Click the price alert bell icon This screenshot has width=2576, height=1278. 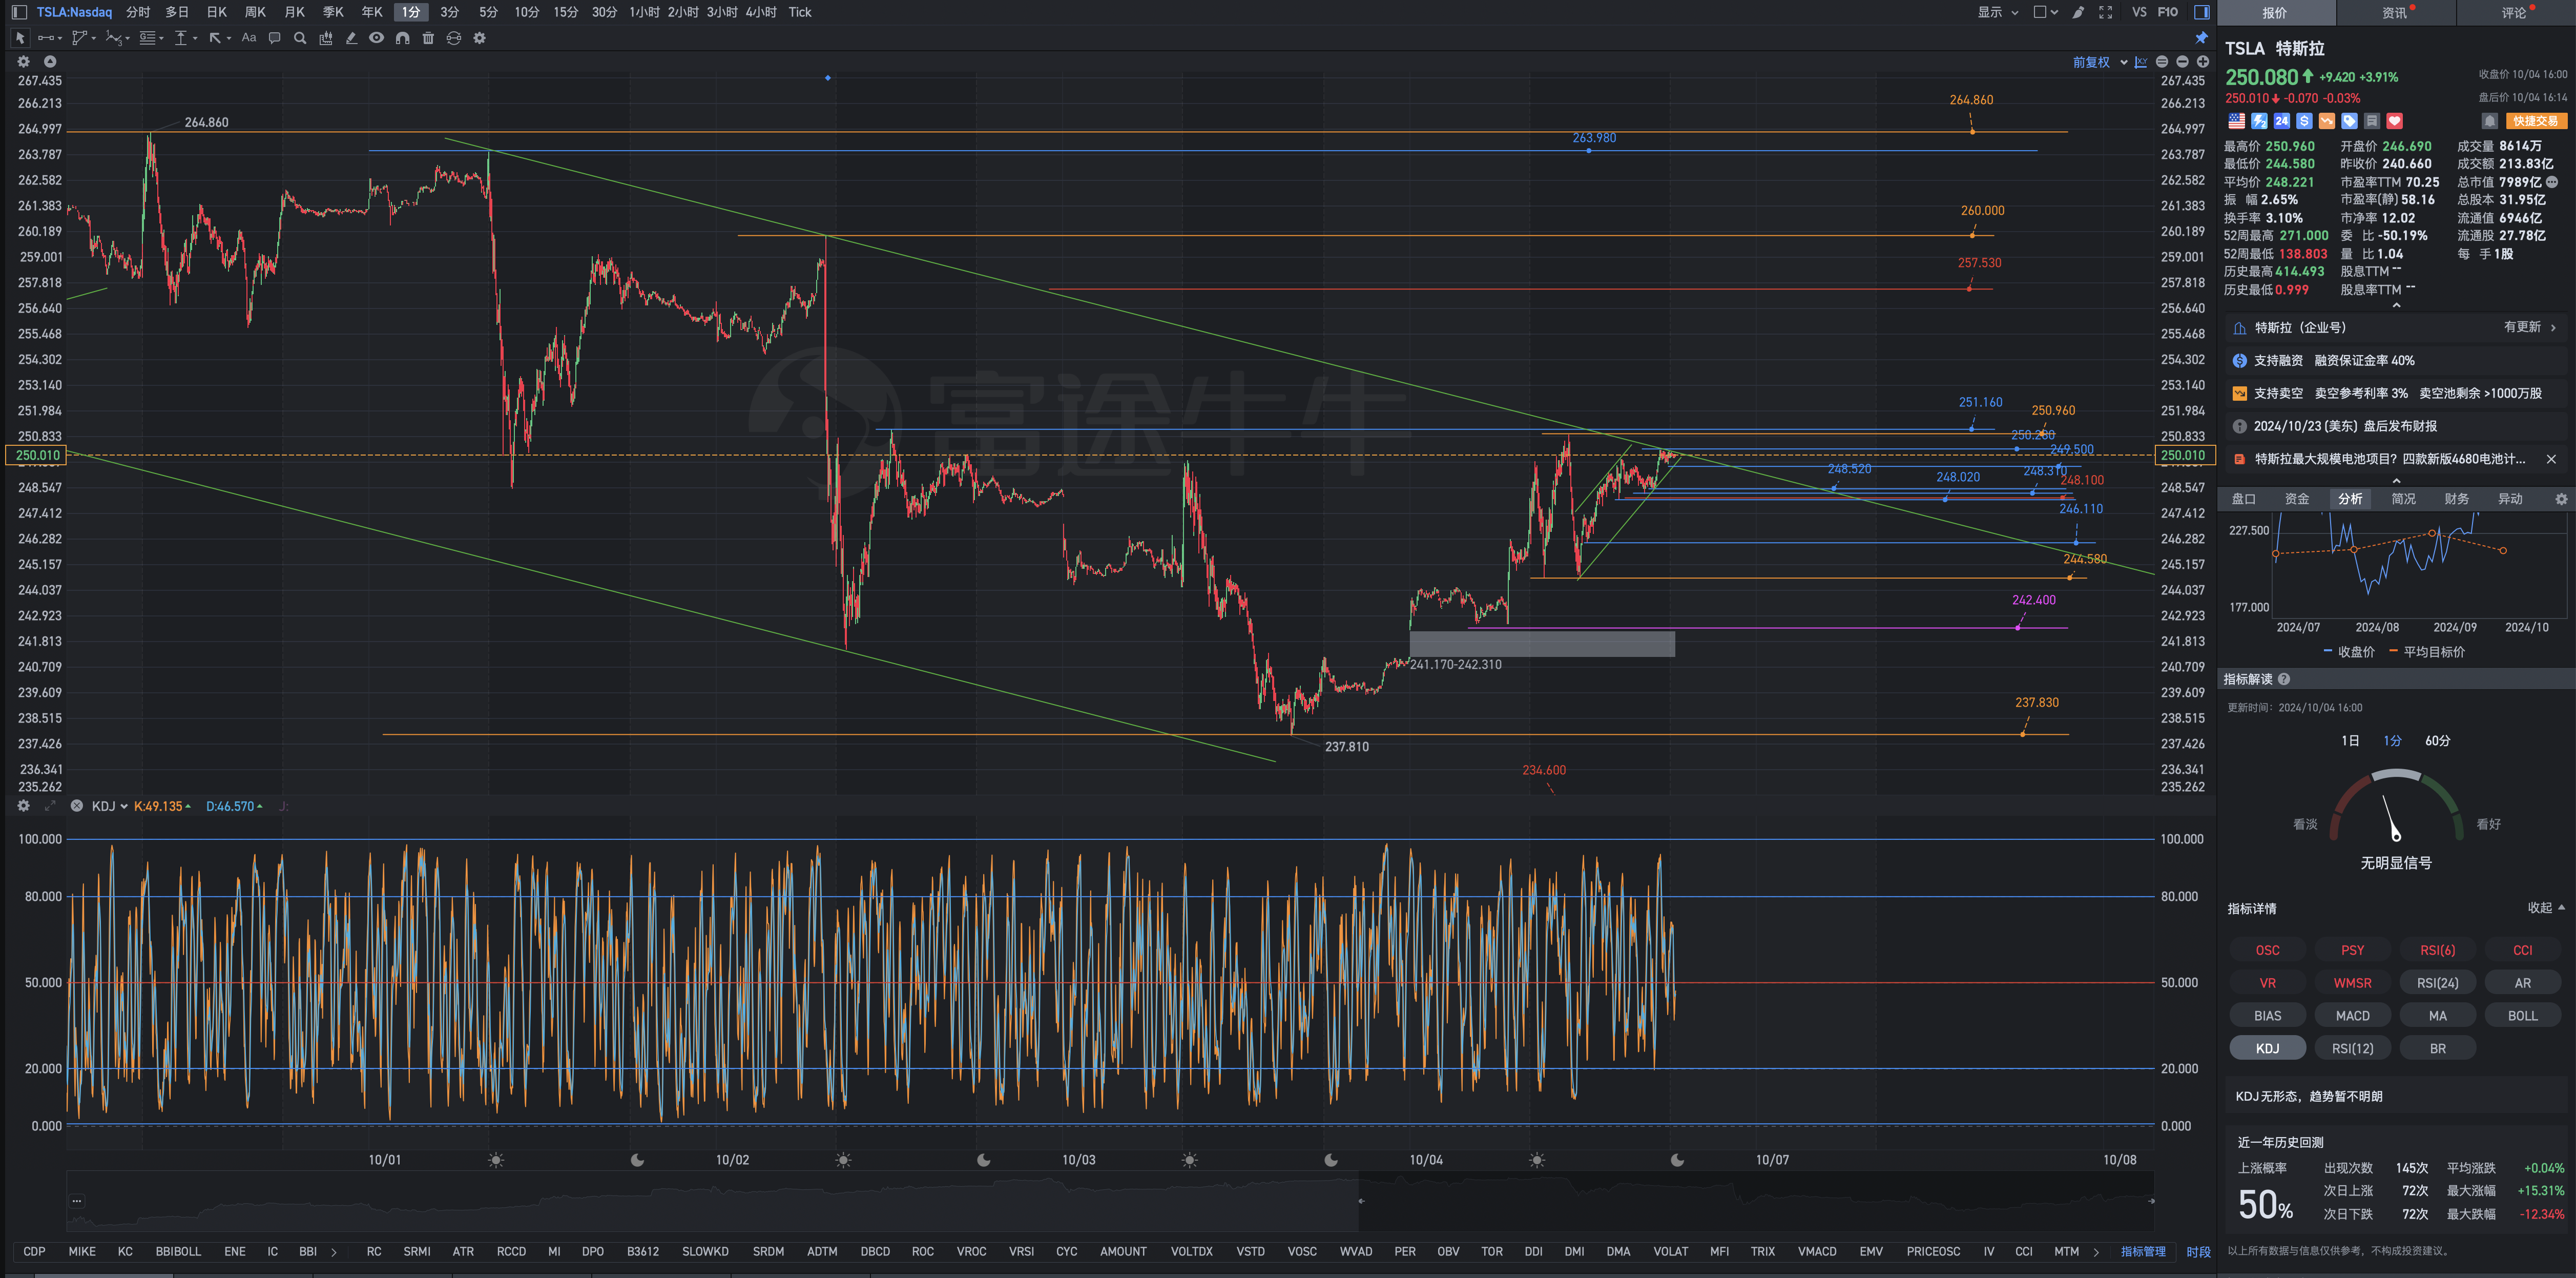[x=2490, y=121]
